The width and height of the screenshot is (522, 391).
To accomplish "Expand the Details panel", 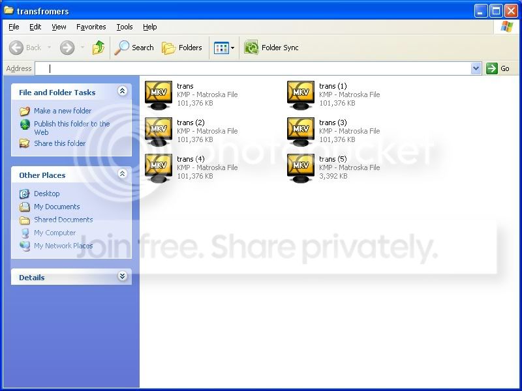I will click(x=122, y=276).
